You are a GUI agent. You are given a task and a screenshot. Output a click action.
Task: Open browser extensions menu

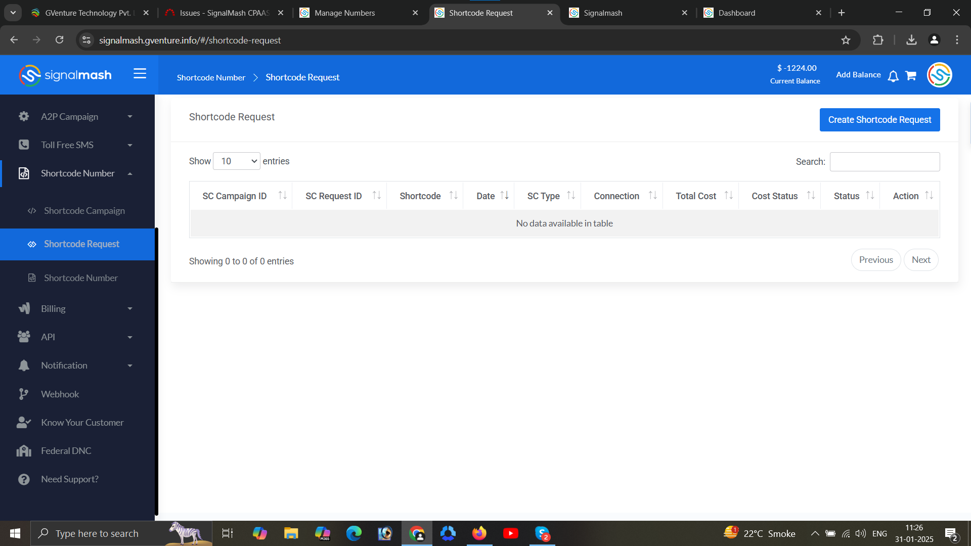pyautogui.click(x=878, y=40)
